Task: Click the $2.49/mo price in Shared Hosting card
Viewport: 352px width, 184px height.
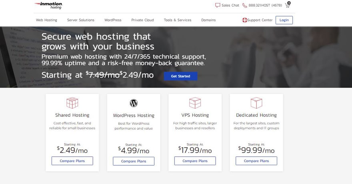Action: [x=72, y=150]
